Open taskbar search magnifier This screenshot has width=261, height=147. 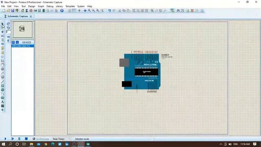[x=10, y=144]
